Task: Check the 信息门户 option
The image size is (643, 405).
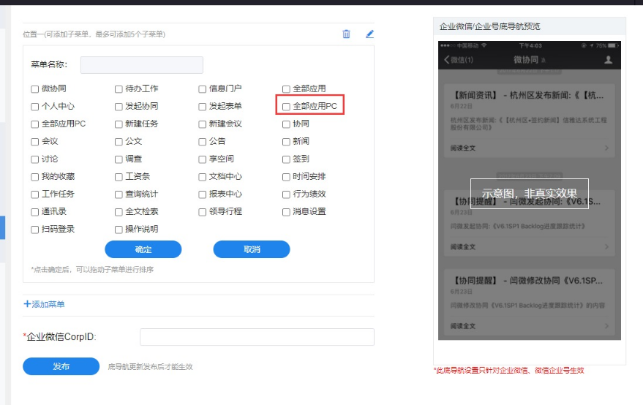Action: click(x=203, y=89)
